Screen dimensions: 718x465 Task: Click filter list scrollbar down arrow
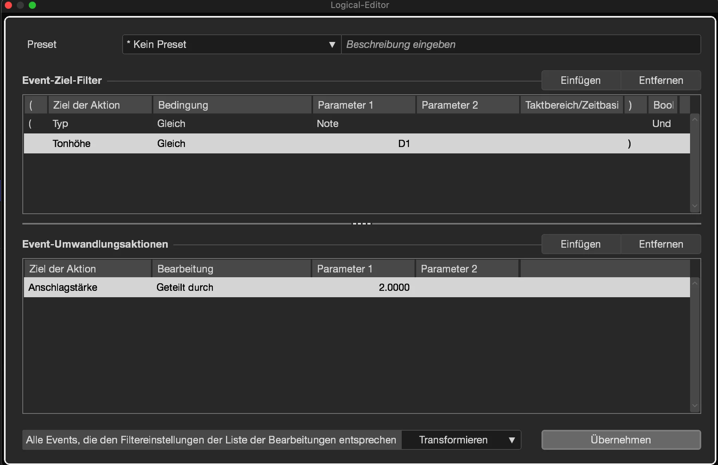[x=695, y=206]
